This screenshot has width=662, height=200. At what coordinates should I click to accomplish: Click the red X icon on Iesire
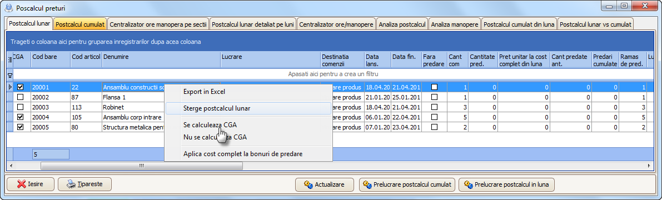(x=21, y=184)
